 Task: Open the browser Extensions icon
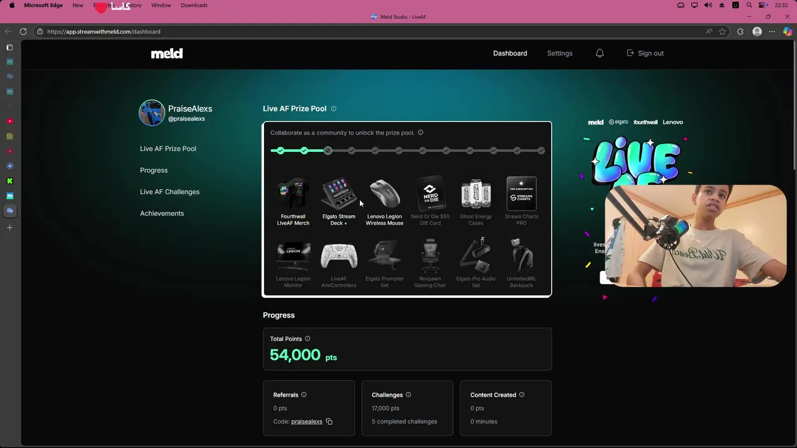pyautogui.click(x=740, y=31)
